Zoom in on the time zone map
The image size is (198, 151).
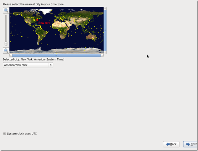(6, 10)
